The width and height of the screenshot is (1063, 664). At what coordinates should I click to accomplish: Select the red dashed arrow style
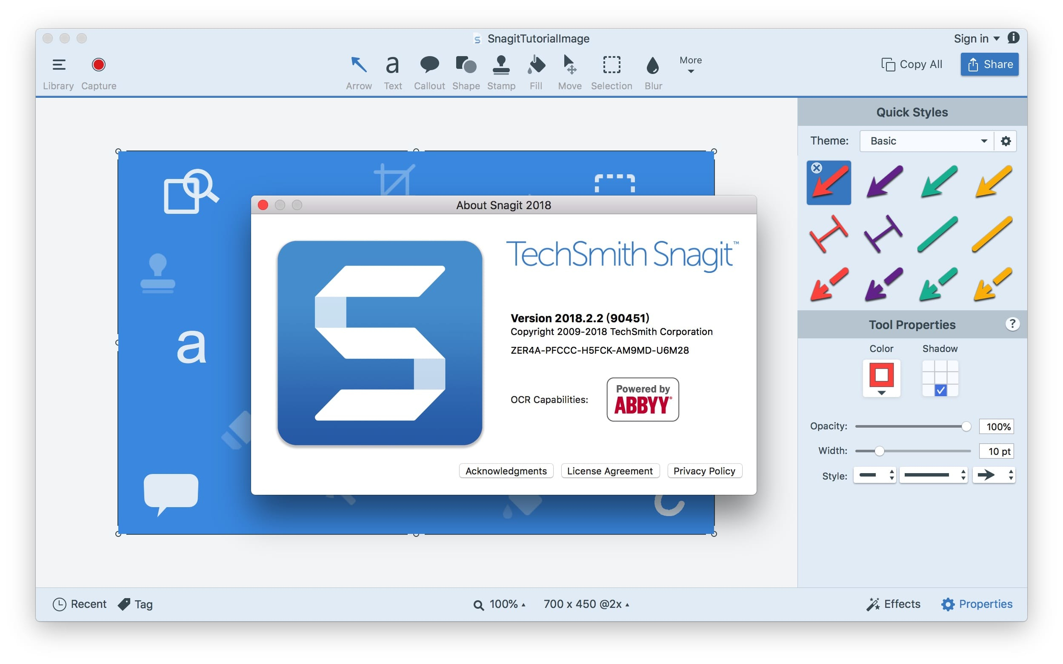click(829, 284)
